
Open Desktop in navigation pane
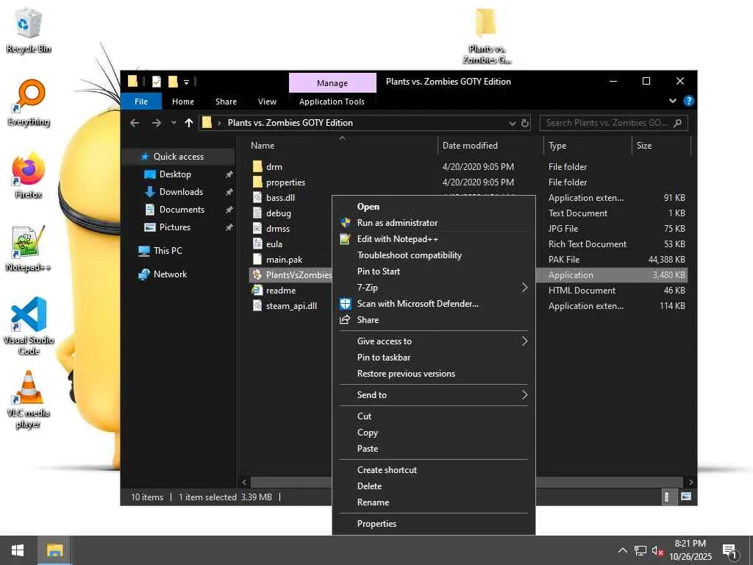(x=175, y=174)
